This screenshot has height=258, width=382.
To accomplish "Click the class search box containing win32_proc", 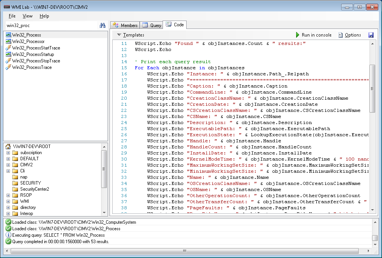I will coord(51,25).
